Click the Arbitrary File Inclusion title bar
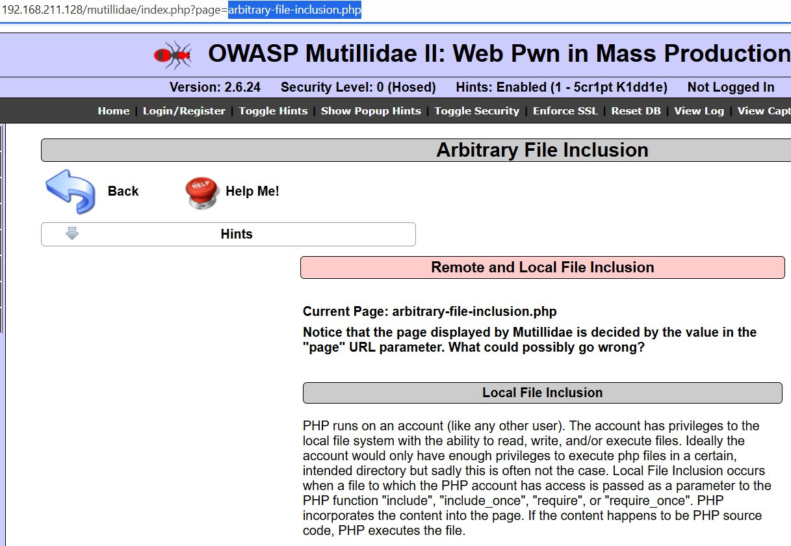Screen dimensions: 791x546 [x=542, y=150]
